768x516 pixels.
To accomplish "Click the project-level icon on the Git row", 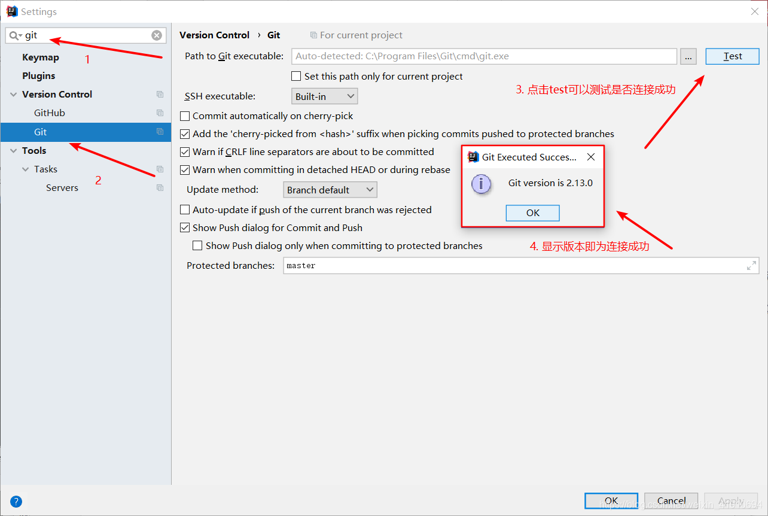I will point(160,132).
